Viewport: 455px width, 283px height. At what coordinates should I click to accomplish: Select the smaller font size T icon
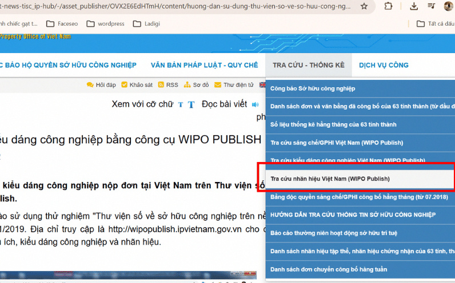[181, 104]
